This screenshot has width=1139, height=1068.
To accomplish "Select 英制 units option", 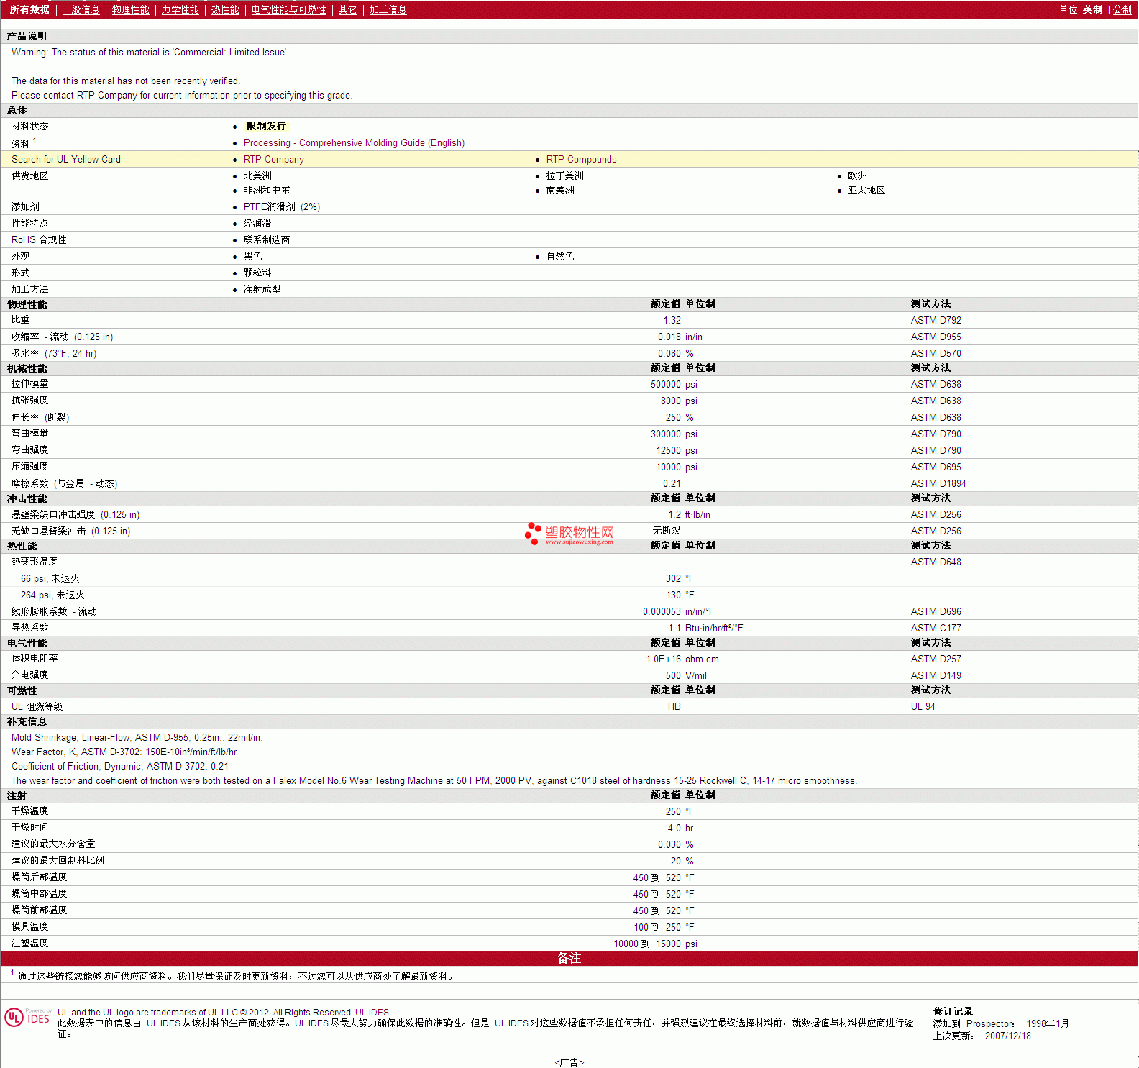I will click(1093, 10).
